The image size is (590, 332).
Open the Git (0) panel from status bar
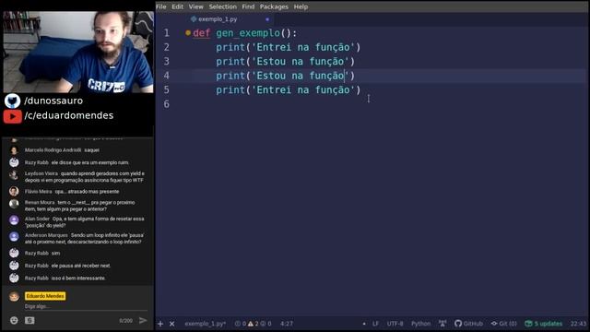pyautogui.click(x=504, y=324)
